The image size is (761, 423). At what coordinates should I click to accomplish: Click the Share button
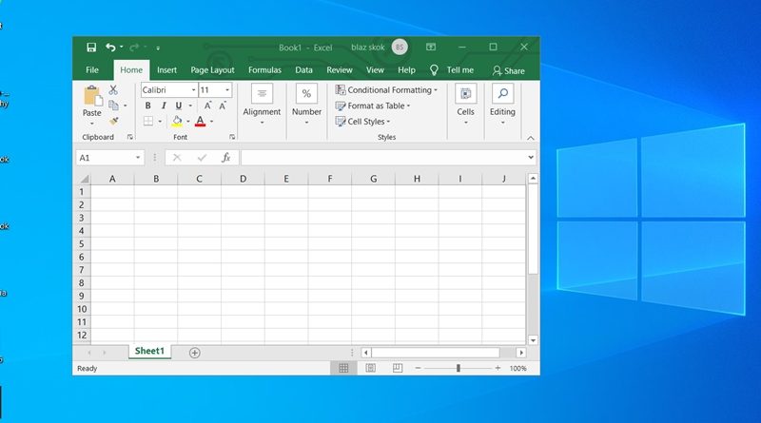(509, 71)
